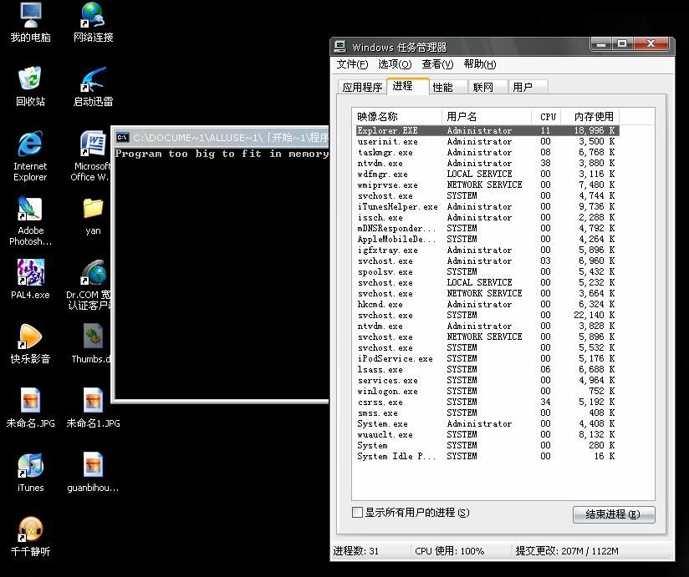
Task: Switch to the 性能 tab
Action: [442, 87]
